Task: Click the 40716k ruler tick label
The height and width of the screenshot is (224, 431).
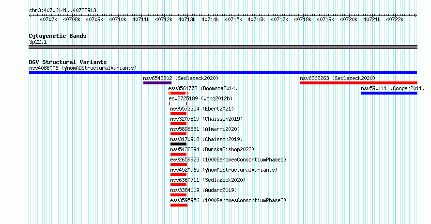Action: 256,19
